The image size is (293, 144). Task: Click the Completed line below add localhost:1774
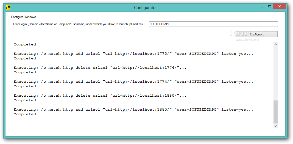[x=25, y=87]
